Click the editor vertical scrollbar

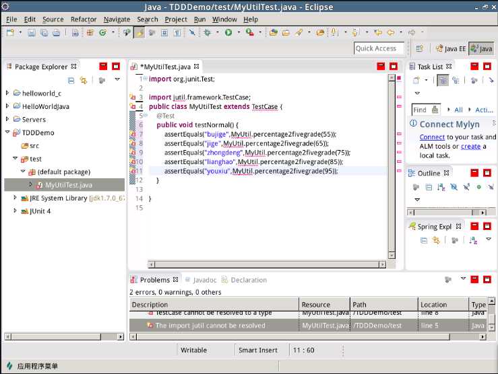[x=392, y=166]
